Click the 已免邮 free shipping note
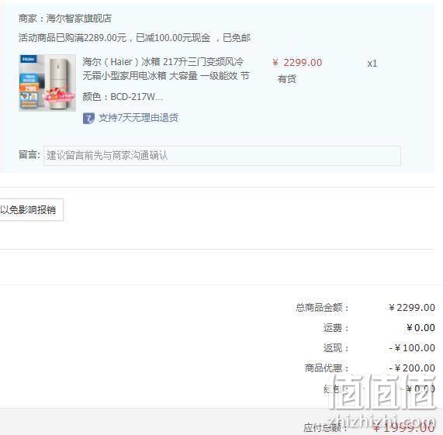The width and height of the screenshot is (443, 435). 237,37
